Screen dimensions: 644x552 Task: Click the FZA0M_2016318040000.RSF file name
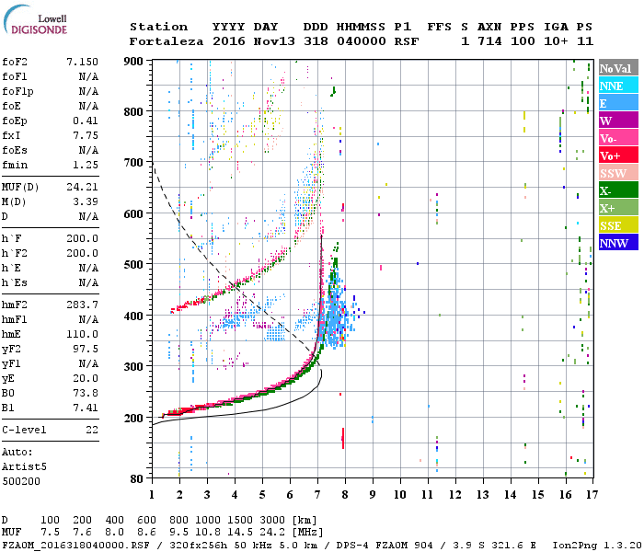75,546
